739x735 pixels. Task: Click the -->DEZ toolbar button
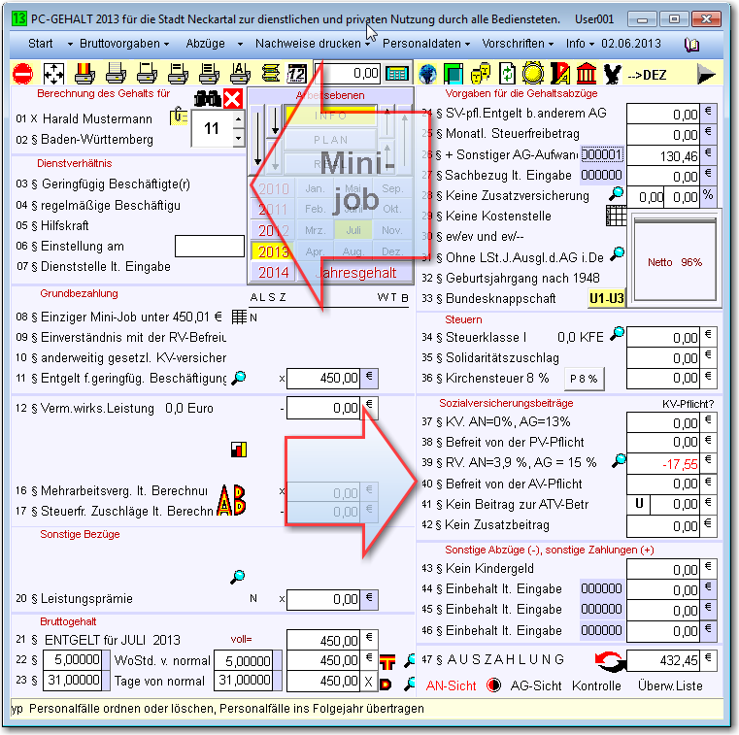coord(647,75)
